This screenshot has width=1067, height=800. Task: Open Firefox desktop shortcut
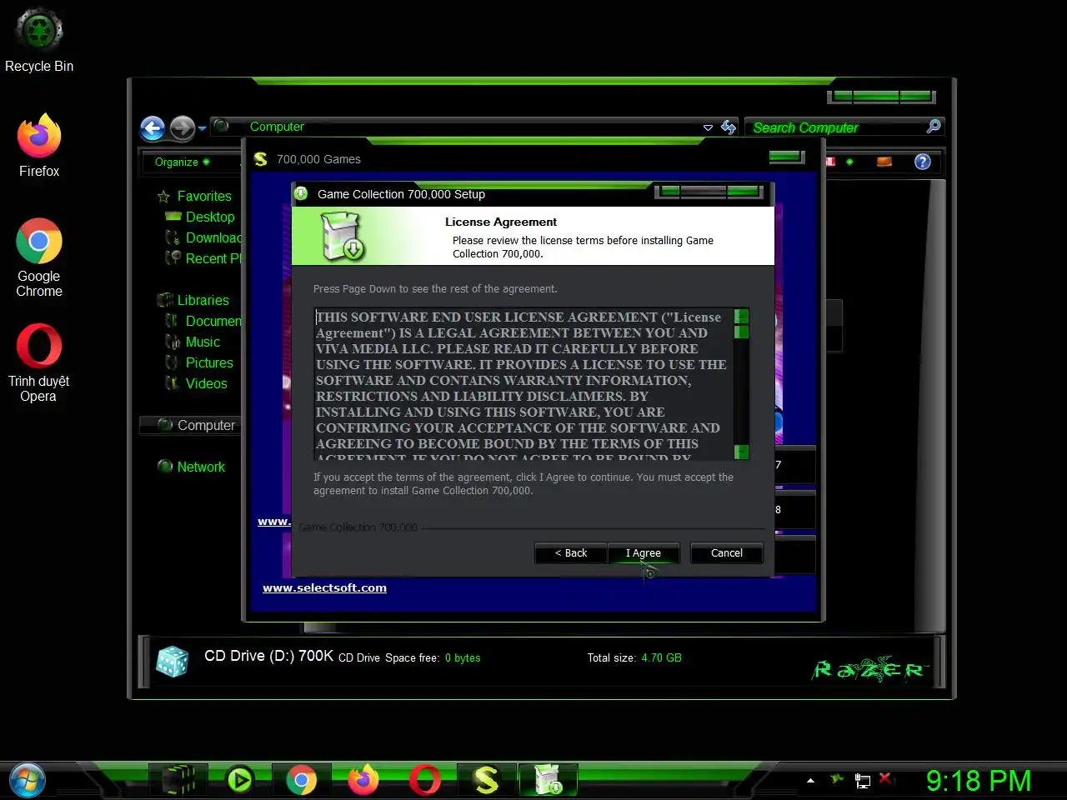click(39, 146)
